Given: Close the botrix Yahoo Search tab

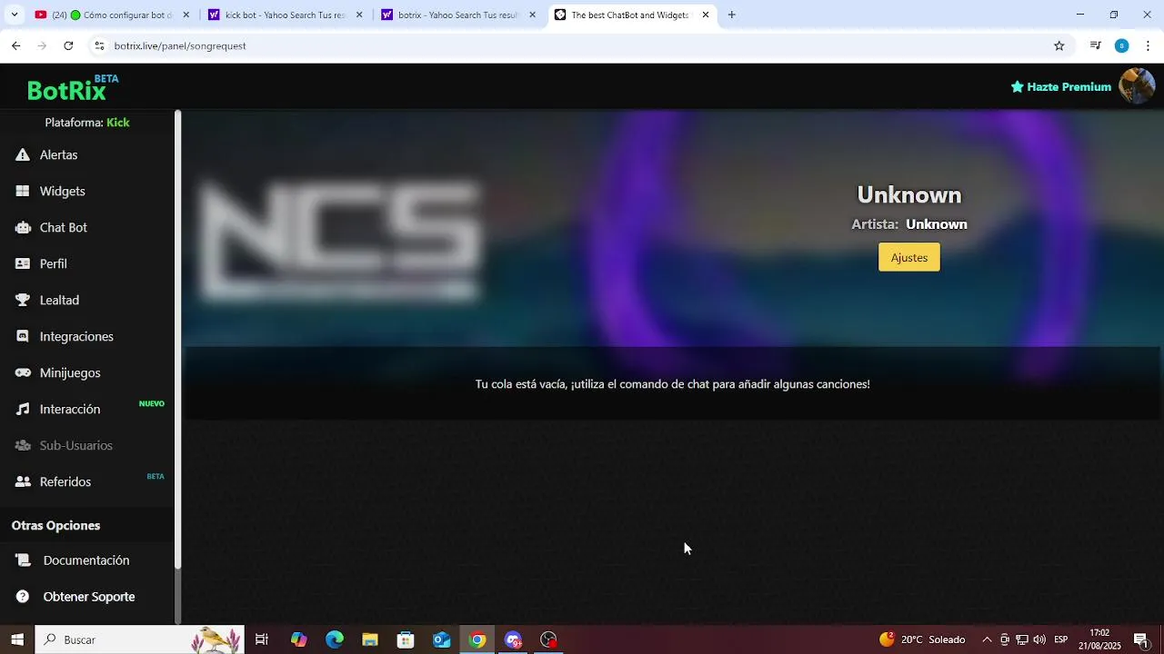Looking at the screenshot, I should pyautogui.click(x=532, y=15).
